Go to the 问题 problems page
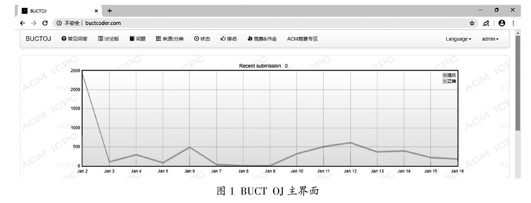 click(x=138, y=39)
